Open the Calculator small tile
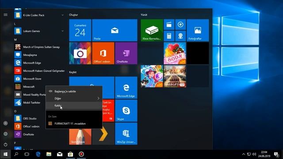The width and height of the screenshot is (283, 159). coord(169,36)
